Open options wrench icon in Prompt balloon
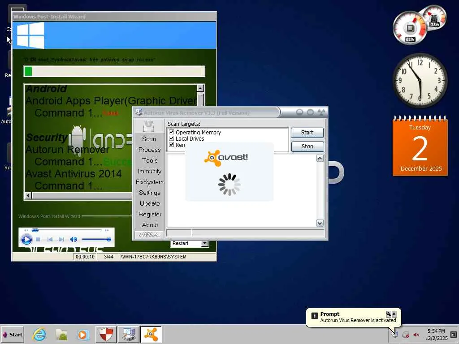This screenshot has height=344, width=459. coord(389,314)
